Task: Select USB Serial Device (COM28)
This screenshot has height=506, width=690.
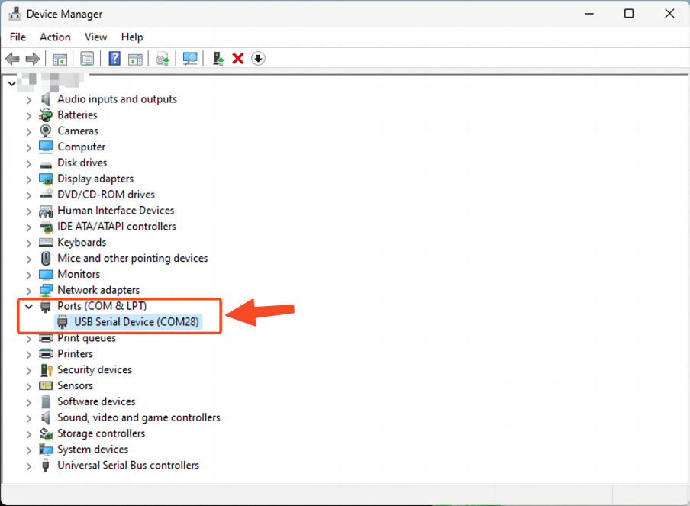Action: pos(136,322)
